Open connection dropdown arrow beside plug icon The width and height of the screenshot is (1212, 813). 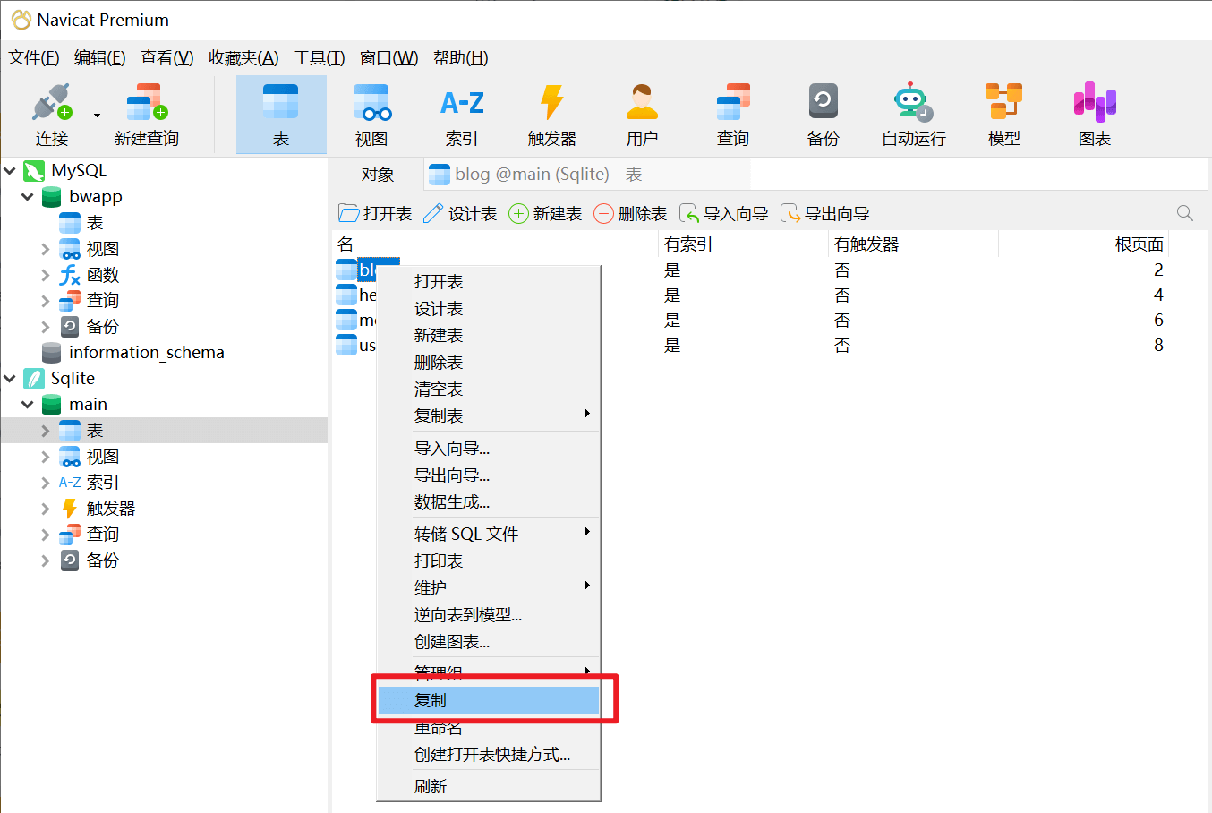[x=97, y=115]
